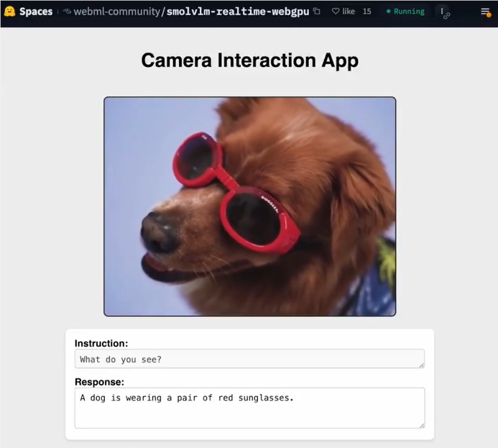The image size is (498, 448).
Task: Grab the Instruction field resize handle
Action: [x=421, y=365]
